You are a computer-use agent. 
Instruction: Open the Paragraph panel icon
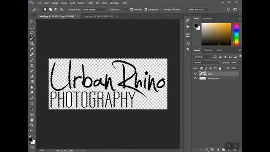tap(188, 49)
